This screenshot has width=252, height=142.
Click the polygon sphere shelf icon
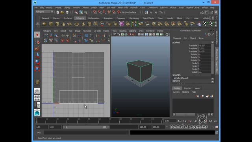pyautogui.click(x=44, y=24)
